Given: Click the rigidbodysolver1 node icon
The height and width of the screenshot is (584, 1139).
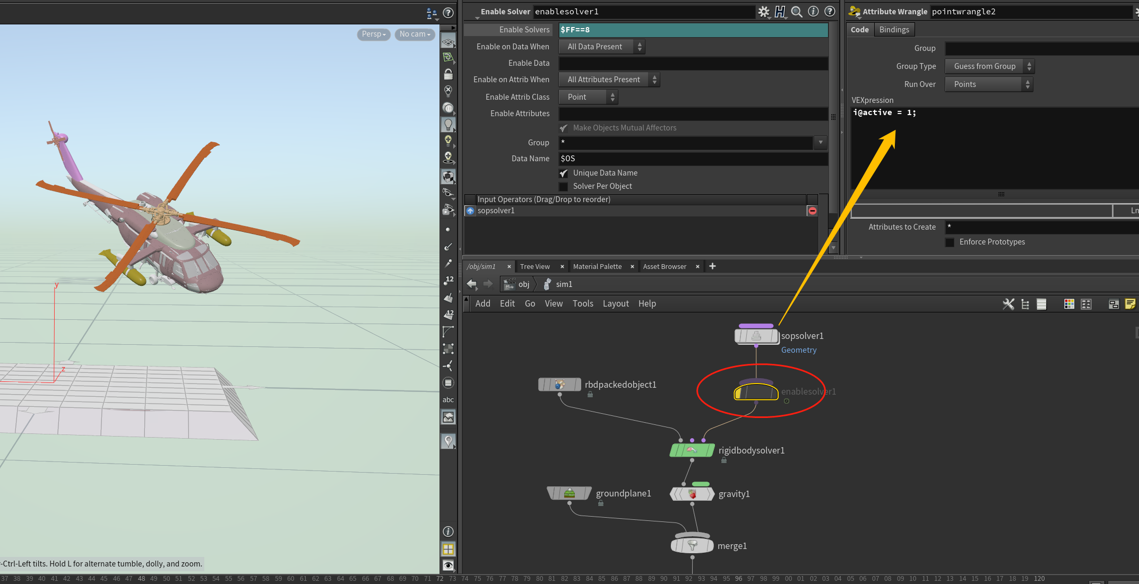Looking at the screenshot, I should tap(692, 450).
